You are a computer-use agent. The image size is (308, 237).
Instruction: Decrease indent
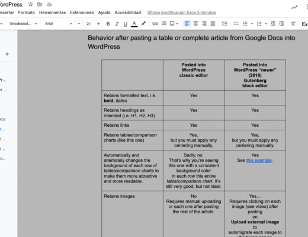[273, 24]
